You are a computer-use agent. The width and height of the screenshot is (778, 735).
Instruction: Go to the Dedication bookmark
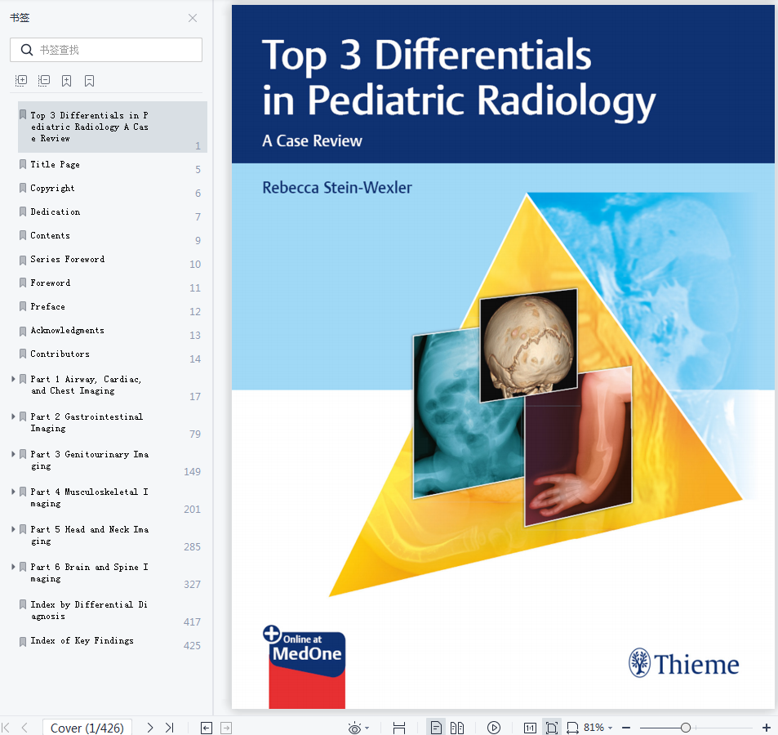coord(55,212)
